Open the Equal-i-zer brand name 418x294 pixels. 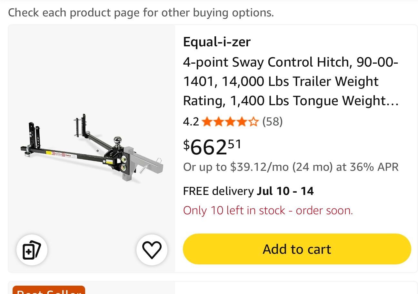pyautogui.click(x=217, y=42)
